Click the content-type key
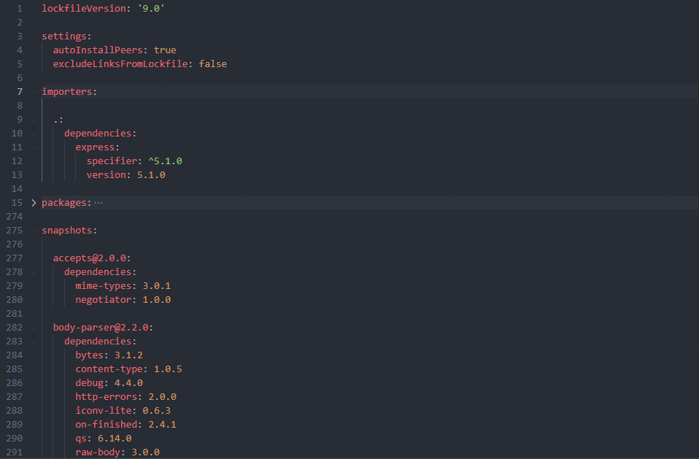699x459 pixels. coord(109,369)
